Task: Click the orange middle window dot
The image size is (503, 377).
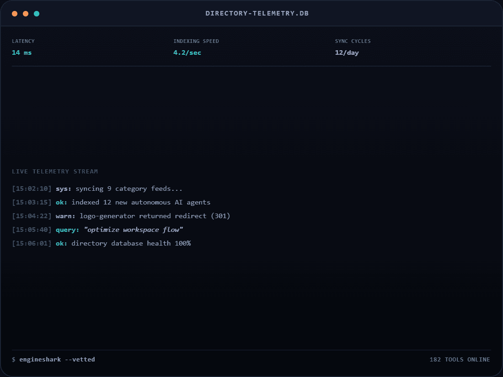Action: (x=26, y=13)
